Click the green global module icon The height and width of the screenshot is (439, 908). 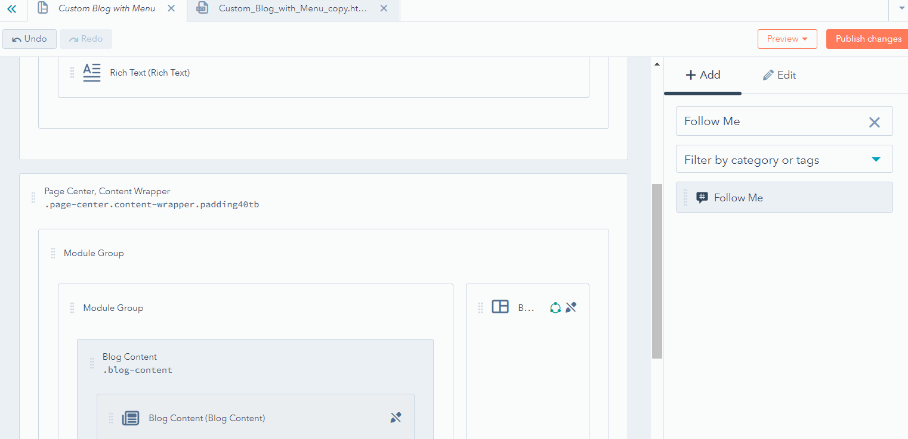click(555, 307)
